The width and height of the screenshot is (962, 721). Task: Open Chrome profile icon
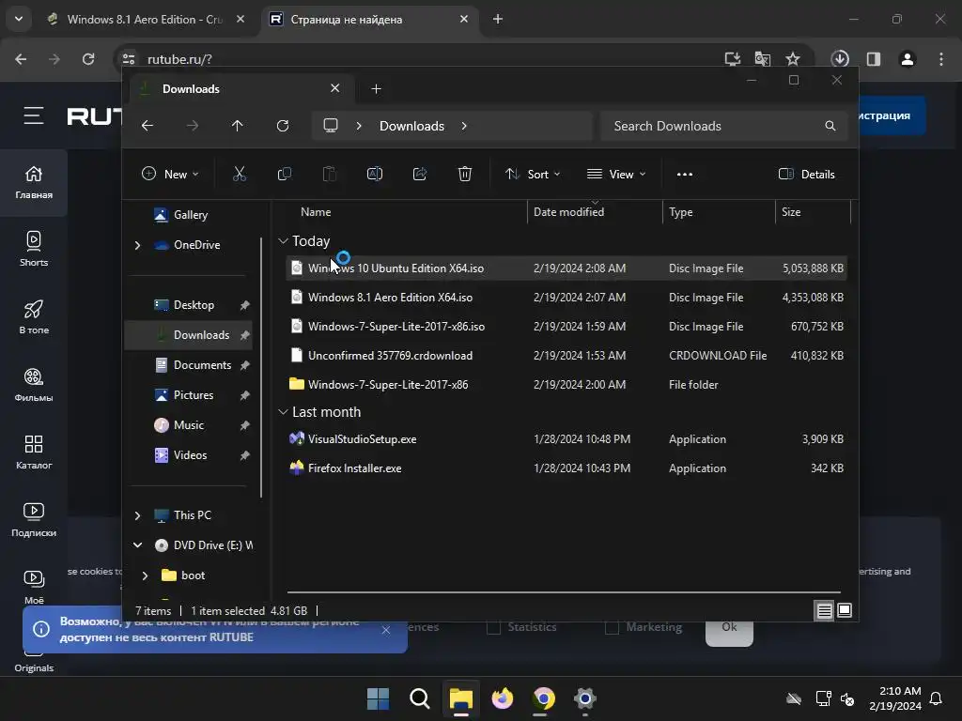[908, 59]
